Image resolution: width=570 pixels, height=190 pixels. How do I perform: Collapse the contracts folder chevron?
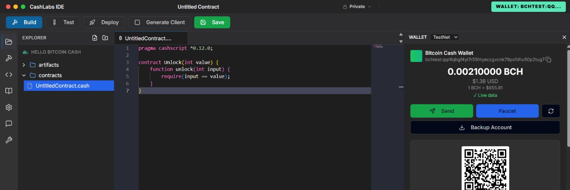24,75
